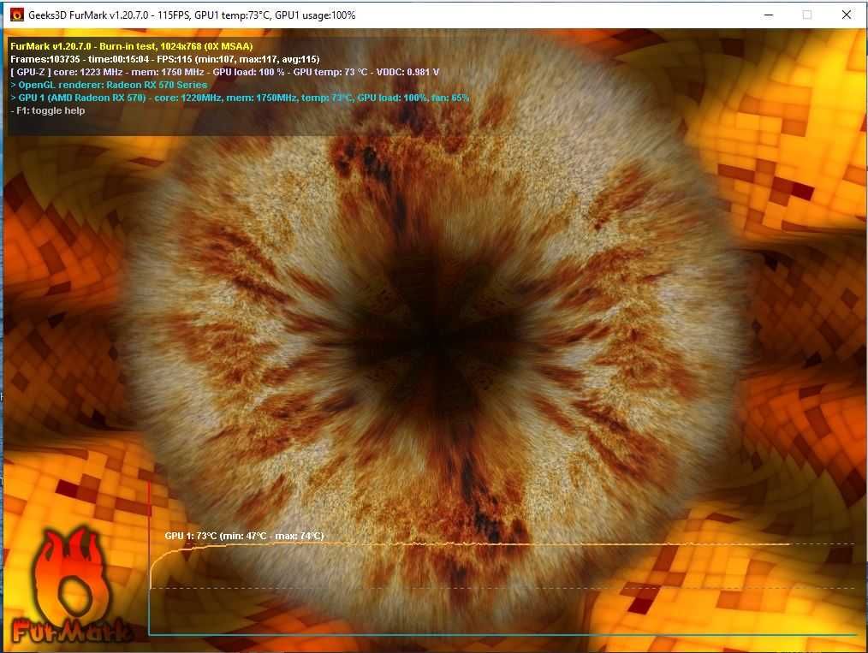This screenshot has height=653, width=868.
Task: Click the FurMark app icon in title bar
Action: point(16,15)
